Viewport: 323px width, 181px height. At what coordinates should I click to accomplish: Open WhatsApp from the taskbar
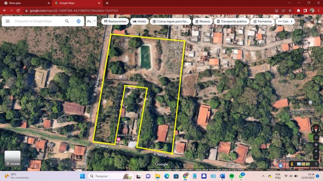241,176
